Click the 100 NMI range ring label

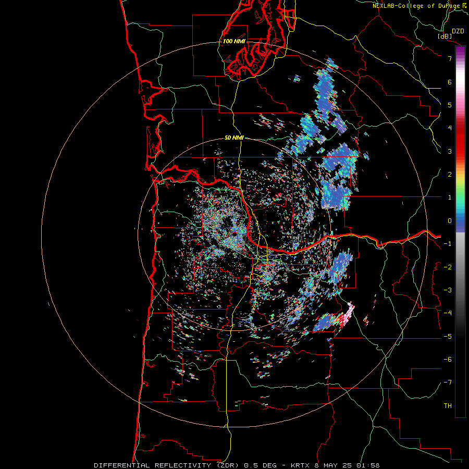pos(234,41)
